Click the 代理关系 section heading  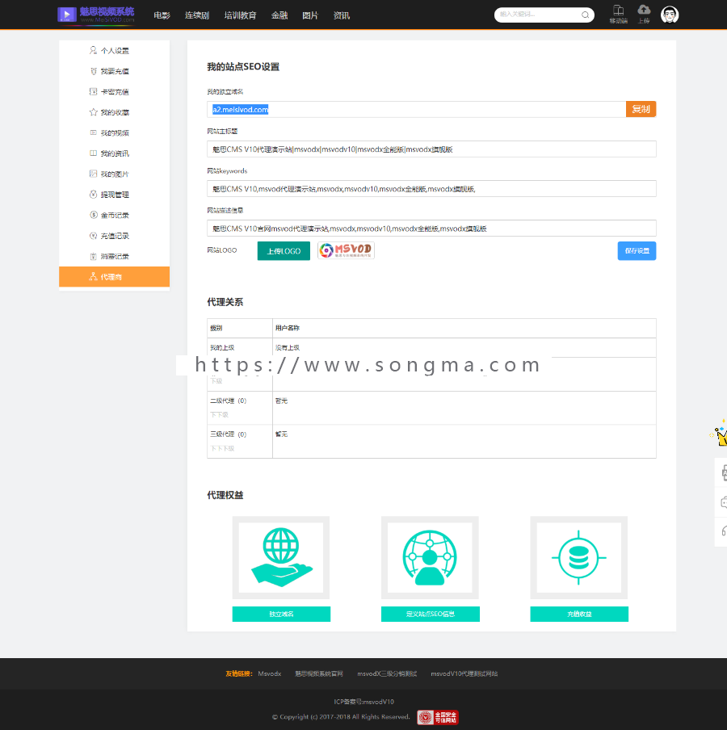pos(225,302)
